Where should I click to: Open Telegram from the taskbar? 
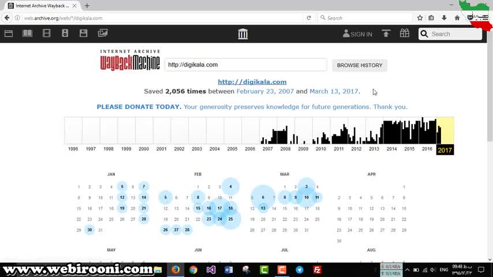pos(299,269)
